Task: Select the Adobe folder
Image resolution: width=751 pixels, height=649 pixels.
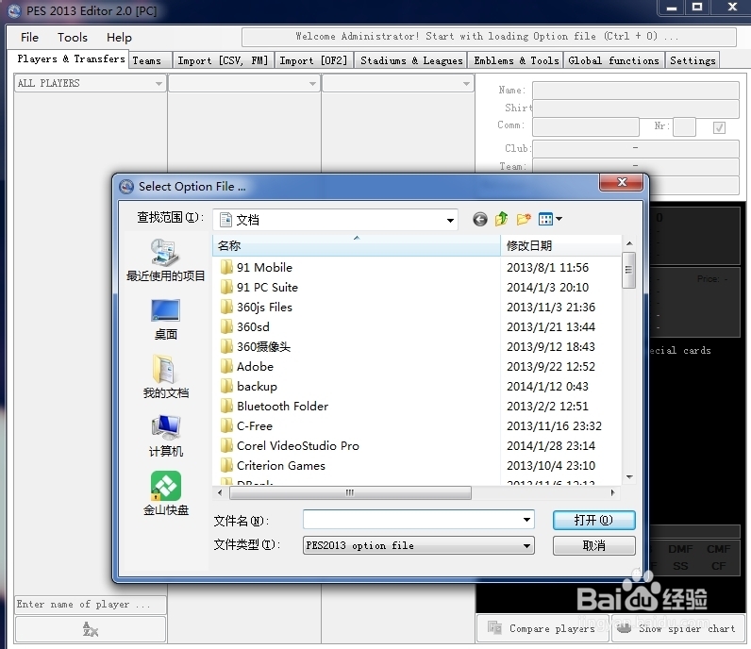Action: 255,366
